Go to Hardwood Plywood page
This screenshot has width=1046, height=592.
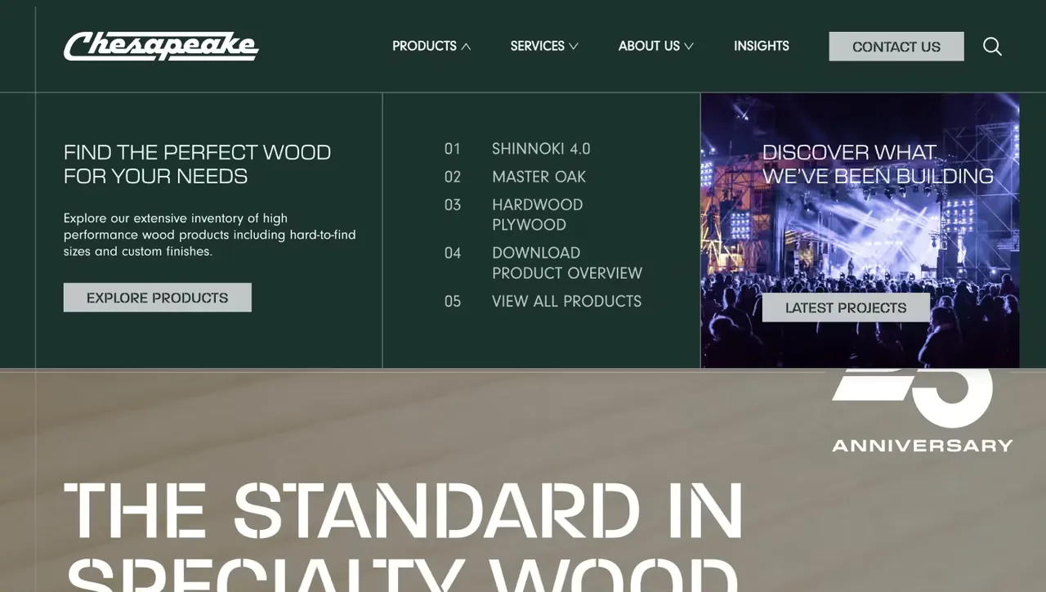[x=537, y=214]
